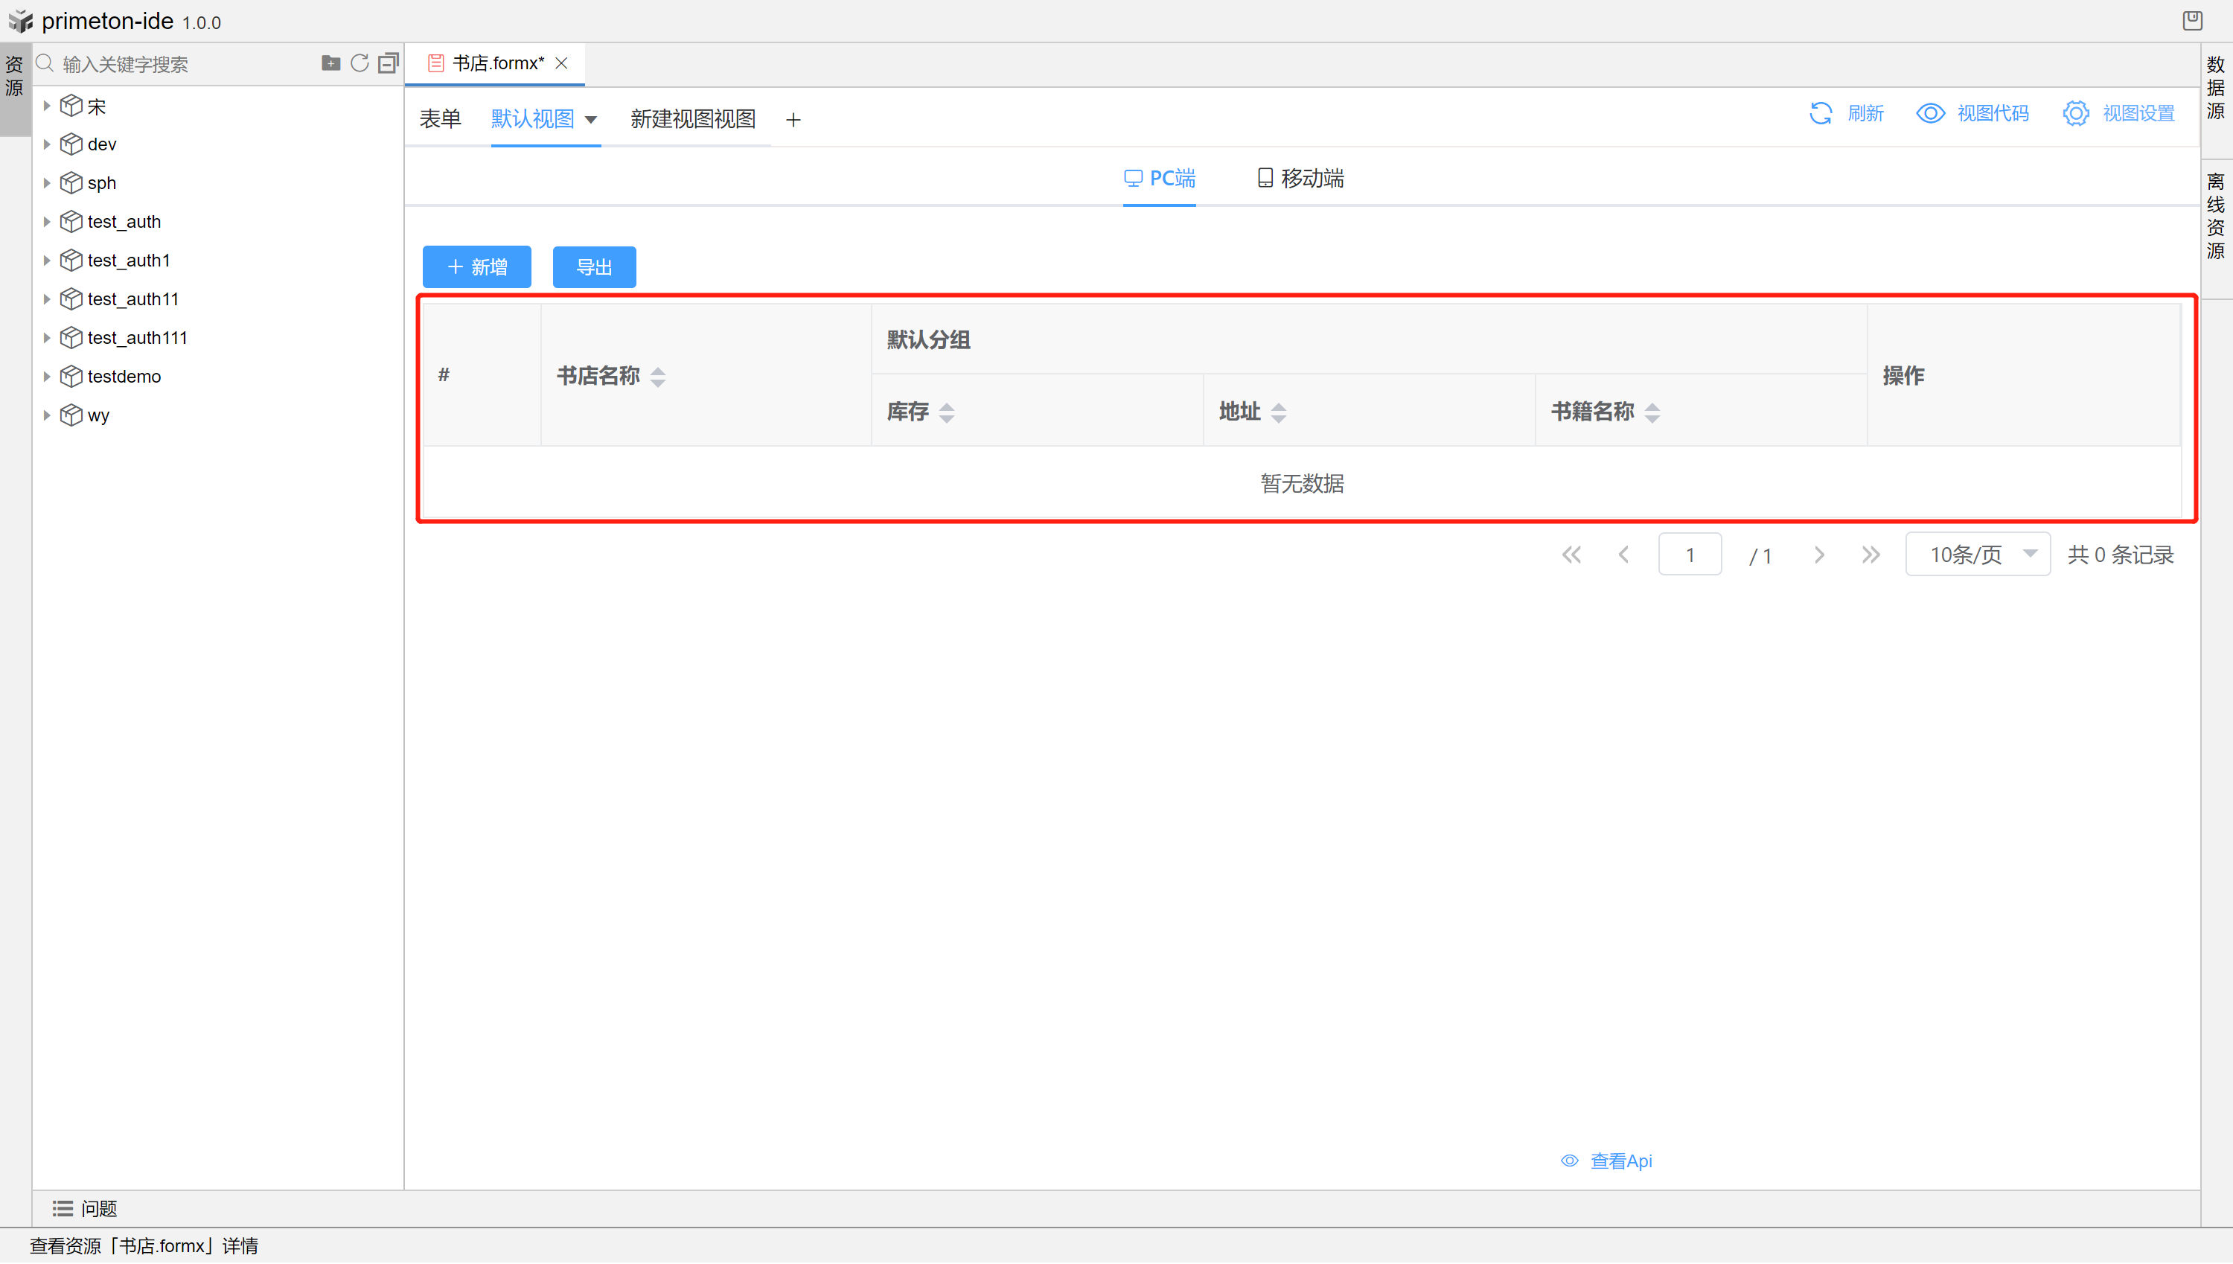Expand the test_auth11 tree node
This screenshot has width=2233, height=1264.
point(46,299)
